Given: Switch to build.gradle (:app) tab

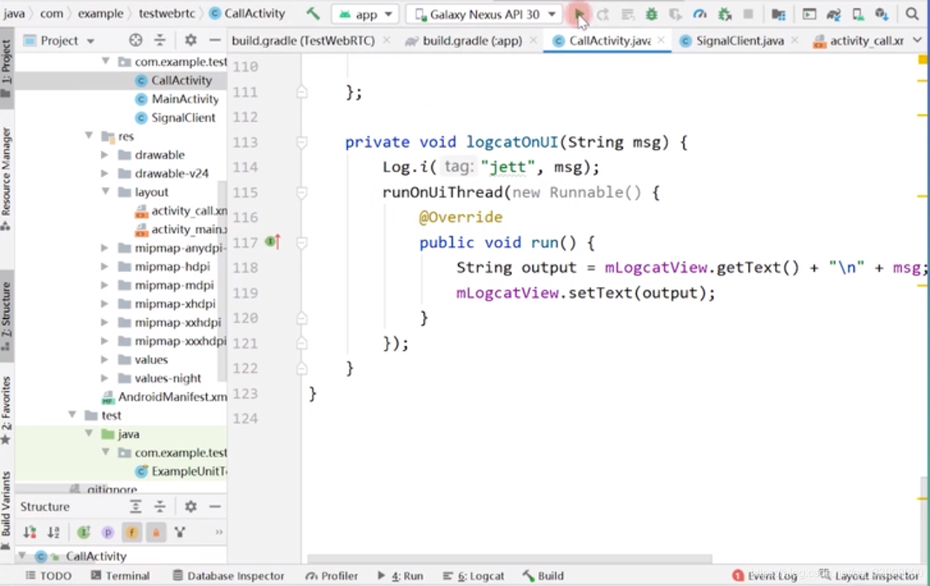Looking at the screenshot, I should pyautogui.click(x=472, y=40).
